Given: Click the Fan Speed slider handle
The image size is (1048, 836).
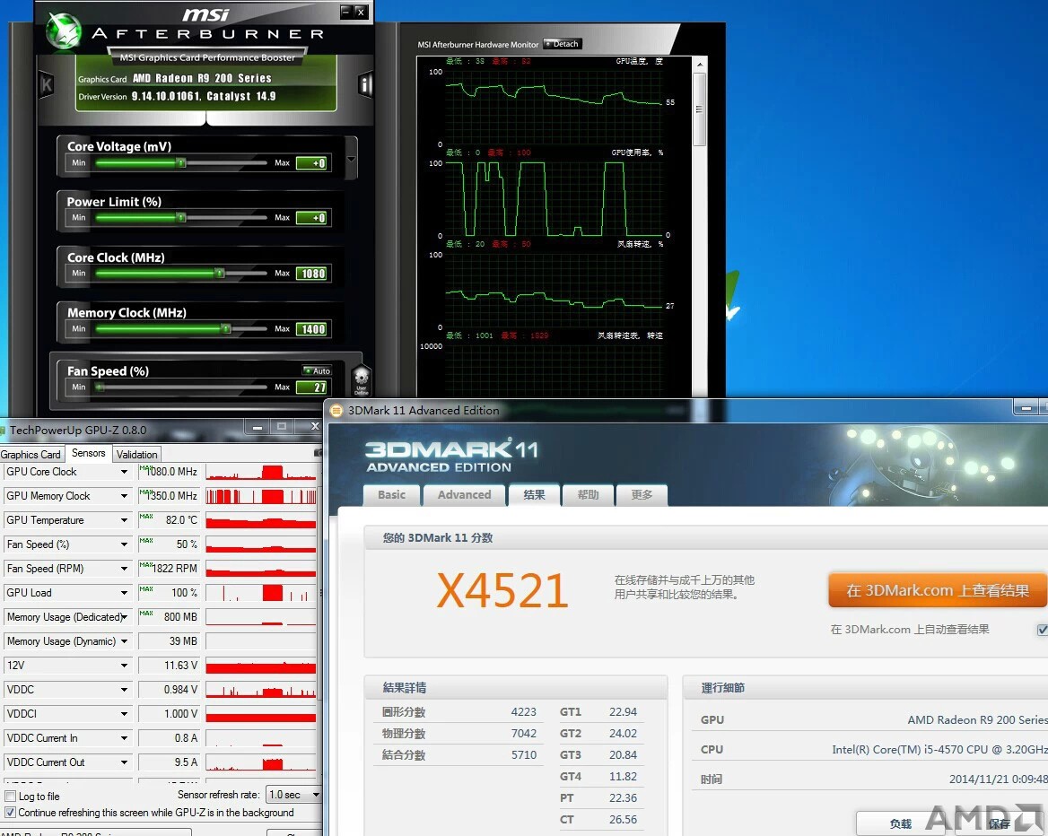Looking at the screenshot, I should [100, 387].
